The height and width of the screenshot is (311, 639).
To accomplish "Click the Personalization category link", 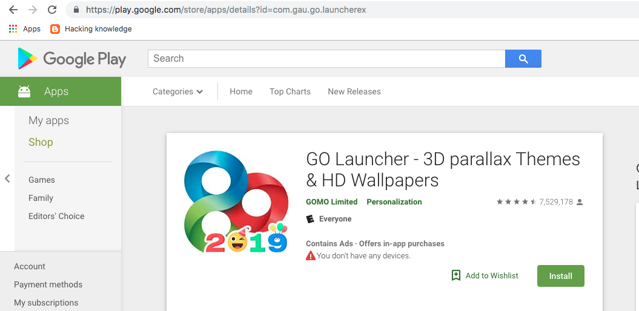I will tap(394, 202).
